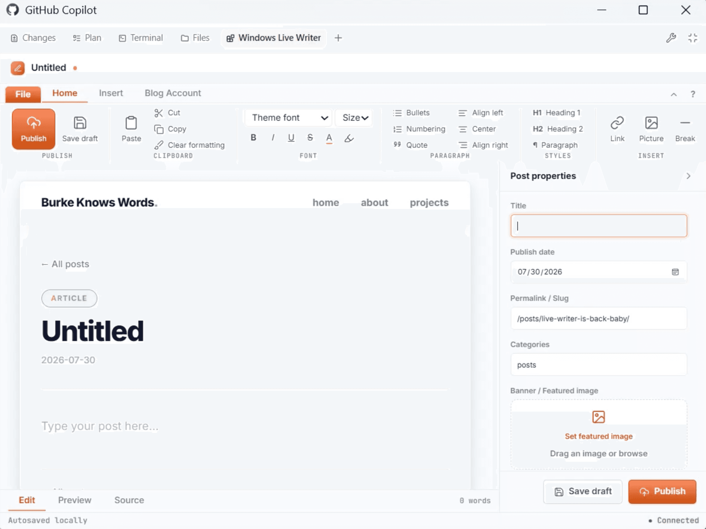Click the orange Publish button at bottom
Image resolution: width=706 pixels, height=529 pixels.
[x=662, y=491]
